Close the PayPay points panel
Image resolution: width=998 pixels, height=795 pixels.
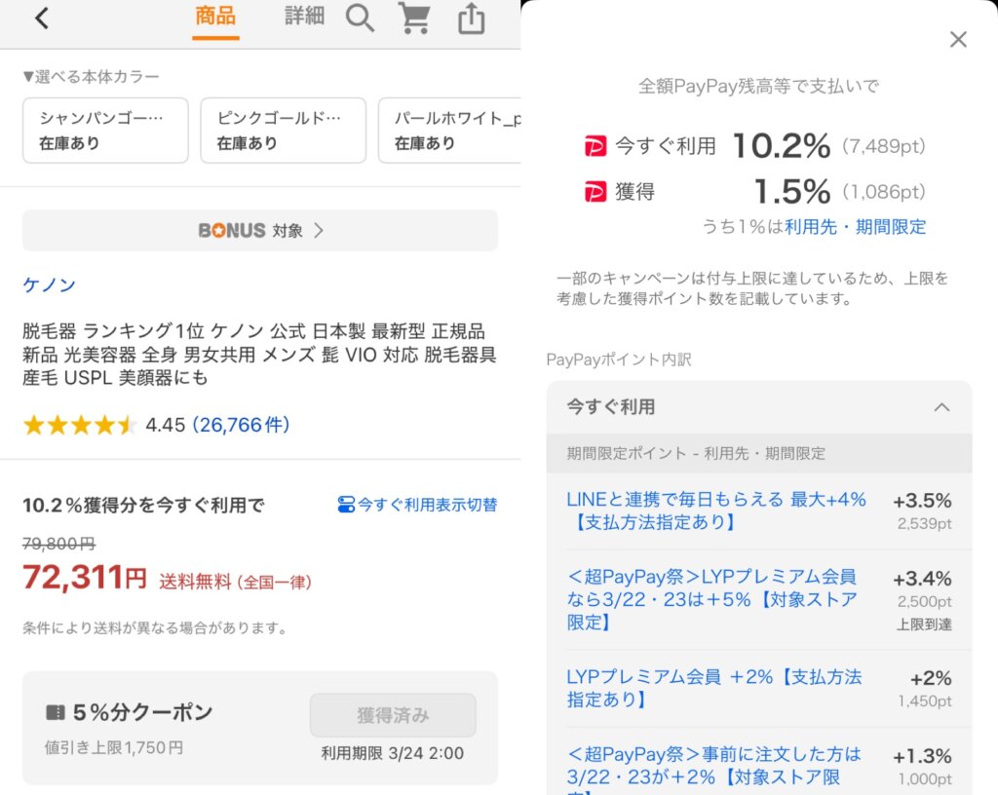958,39
